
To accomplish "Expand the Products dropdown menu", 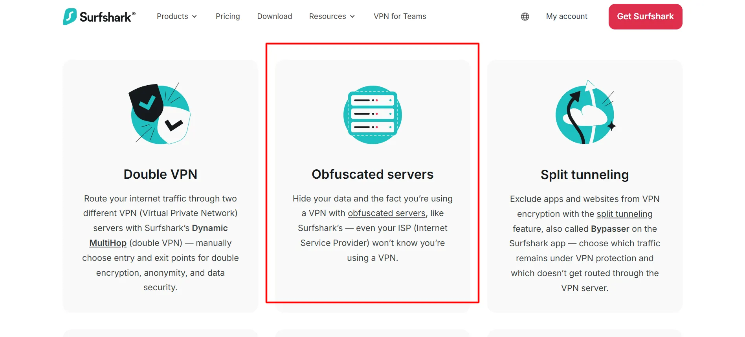I will (x=177, y=16).
